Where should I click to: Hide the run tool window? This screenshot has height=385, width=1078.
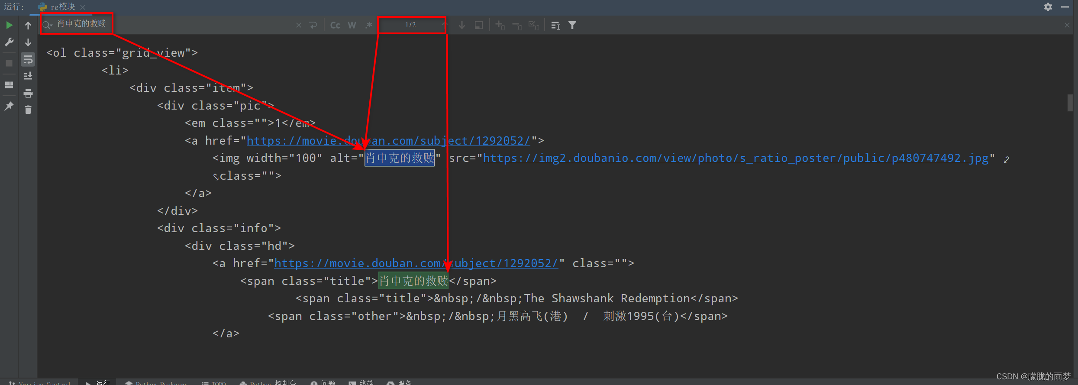1065,7
